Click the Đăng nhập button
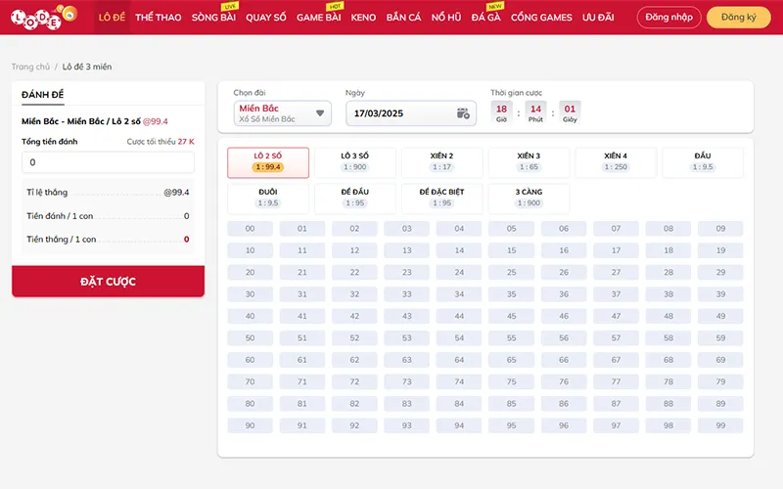This screenshot has width=783, height=489. (x=668, y=18)
